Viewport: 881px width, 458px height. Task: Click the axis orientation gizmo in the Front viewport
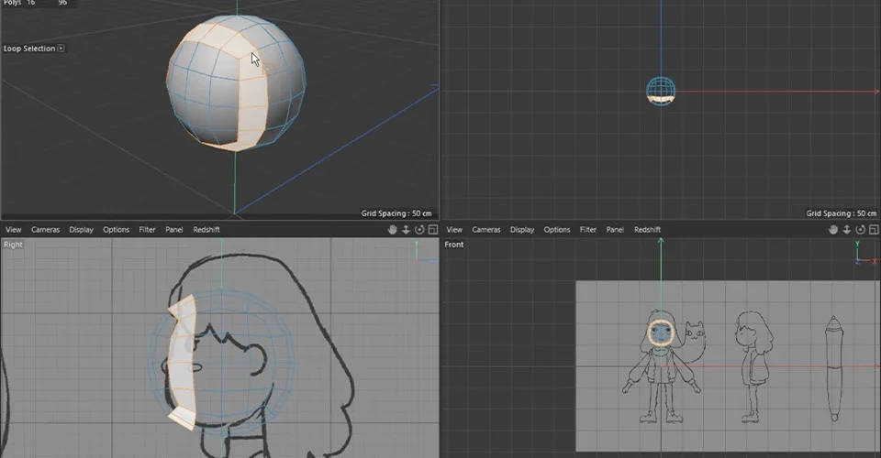865,253
